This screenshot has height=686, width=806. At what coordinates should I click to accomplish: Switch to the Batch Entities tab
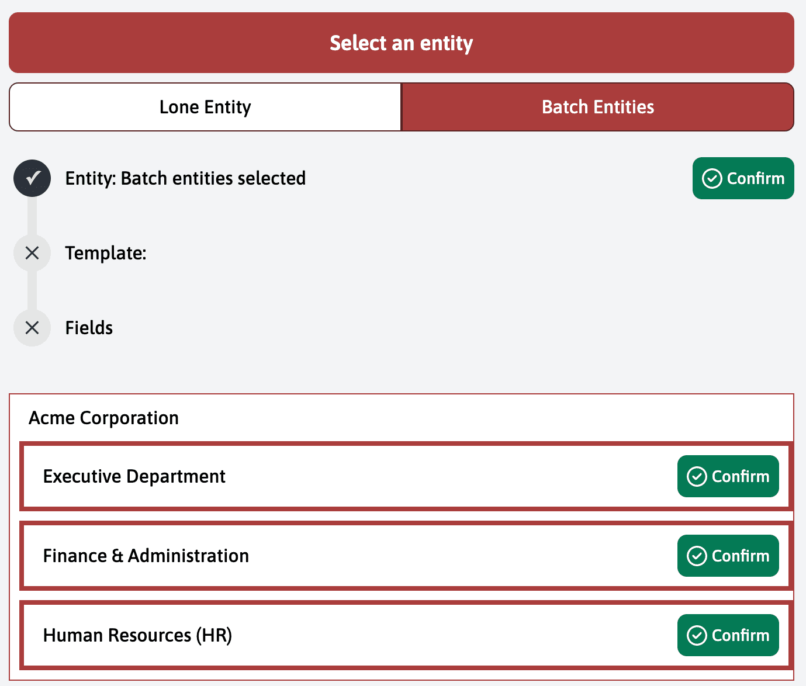point(597,108)
